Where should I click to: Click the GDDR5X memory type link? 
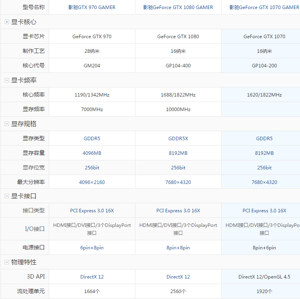(178, 138)
